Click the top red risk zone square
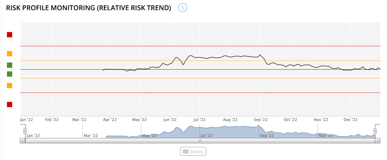The height and width of the screenshot is (160, 387). pyautogui.click(x=10, y=35)
